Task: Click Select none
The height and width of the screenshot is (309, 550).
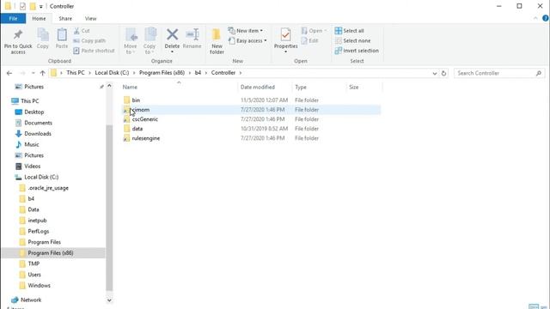Action: [352, 40]
